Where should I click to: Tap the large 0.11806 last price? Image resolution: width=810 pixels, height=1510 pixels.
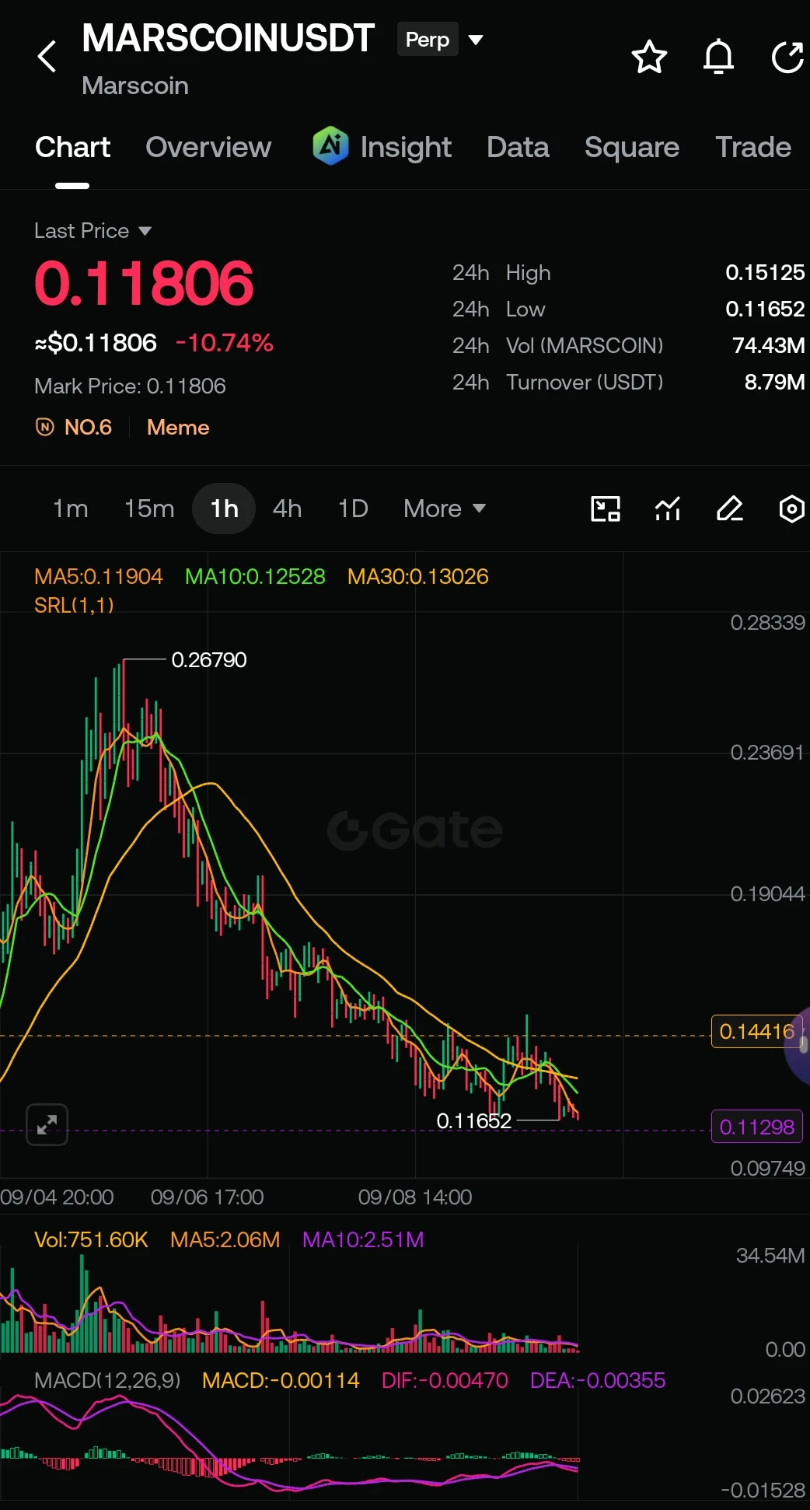pyautogui.click(x=144, y=282)
